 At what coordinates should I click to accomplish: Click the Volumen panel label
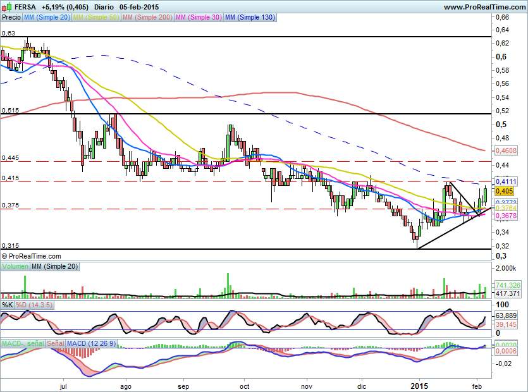pyautogui.click(x=15, y=267)
